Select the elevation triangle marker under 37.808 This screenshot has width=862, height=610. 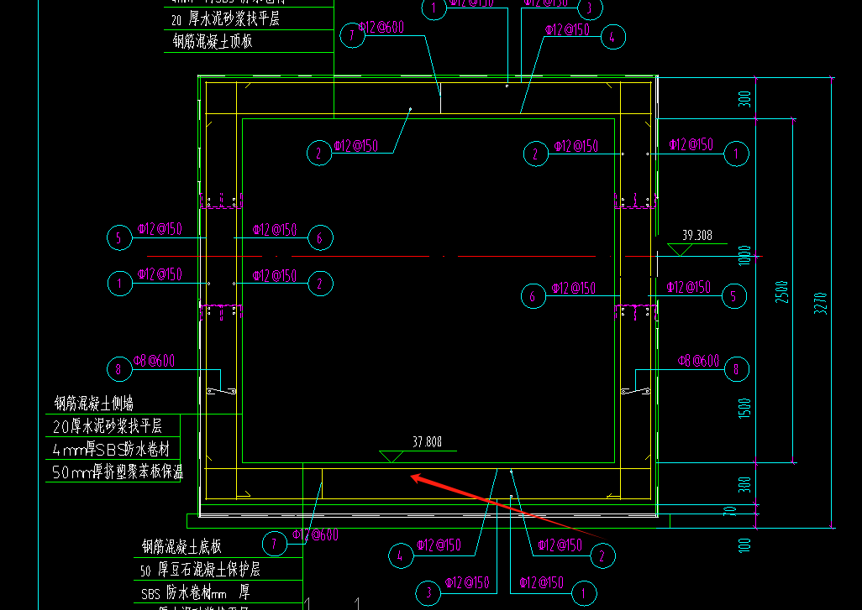392,456
